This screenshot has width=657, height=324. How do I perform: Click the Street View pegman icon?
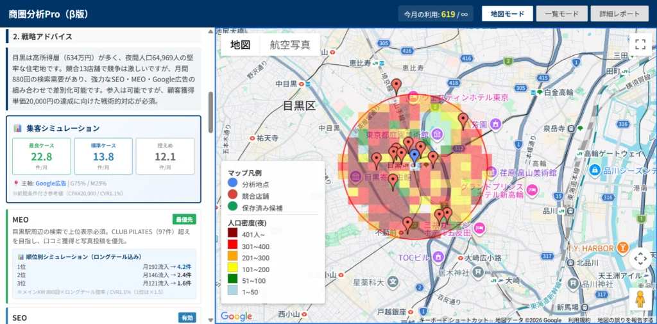[640, 299]
